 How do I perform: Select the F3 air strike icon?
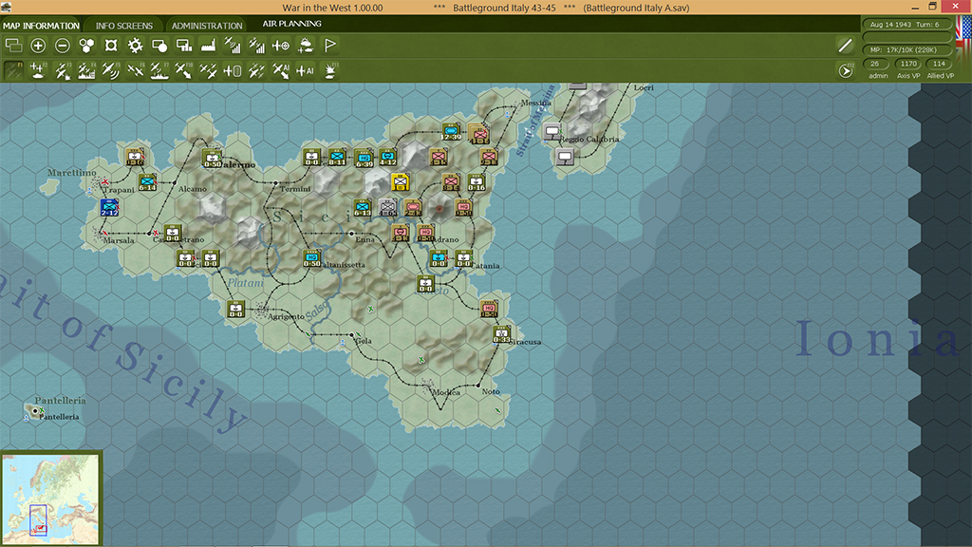62,70
